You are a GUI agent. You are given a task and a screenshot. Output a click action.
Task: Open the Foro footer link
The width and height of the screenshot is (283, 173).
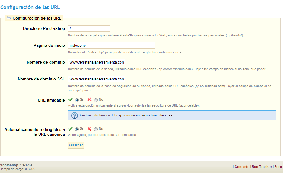click(278, 167)
